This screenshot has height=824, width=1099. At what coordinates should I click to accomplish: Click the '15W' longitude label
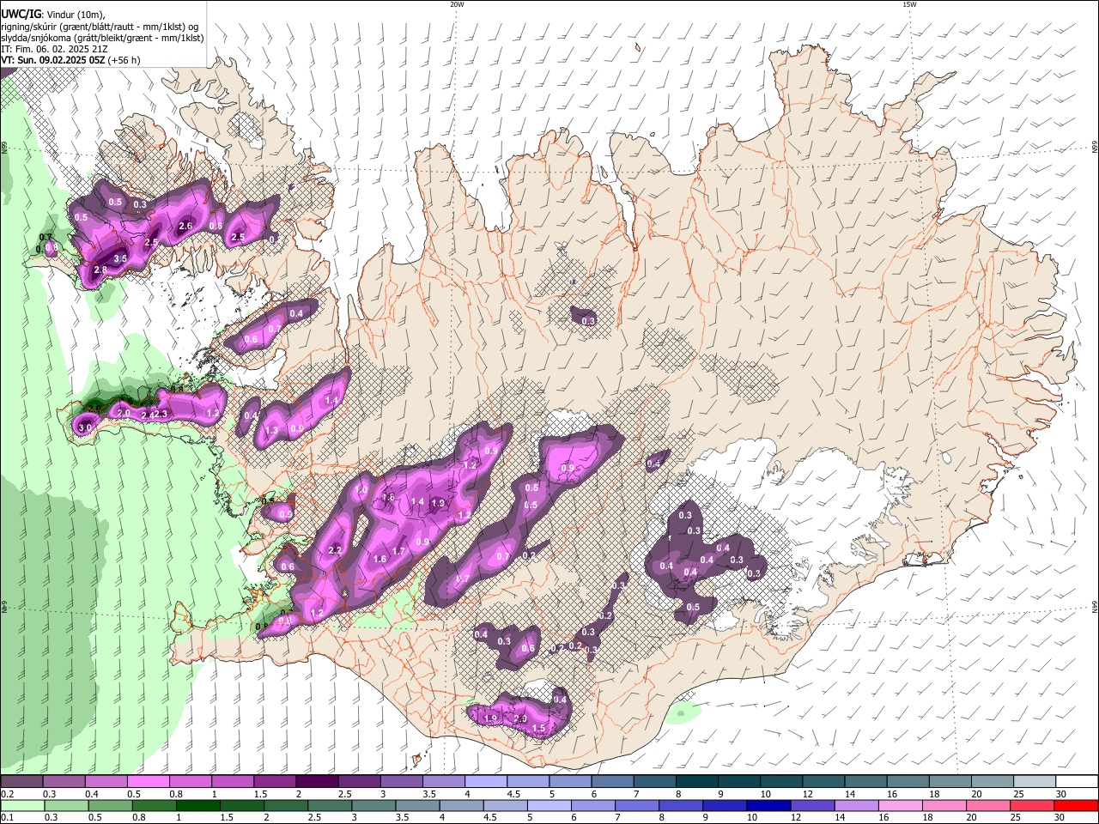tap(909, 4)
